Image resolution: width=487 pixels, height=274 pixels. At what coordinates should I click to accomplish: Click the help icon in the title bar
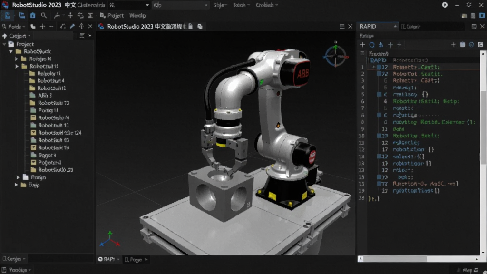(x=445, y=5)
